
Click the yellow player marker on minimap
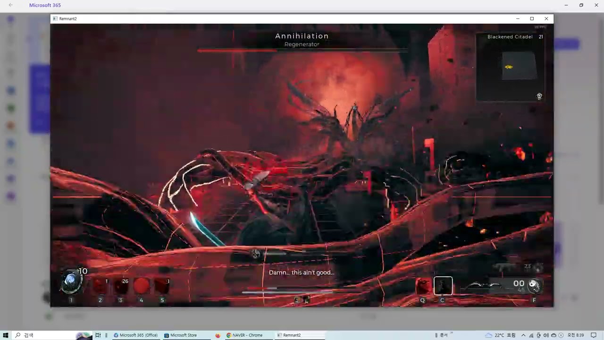(509, 67)
